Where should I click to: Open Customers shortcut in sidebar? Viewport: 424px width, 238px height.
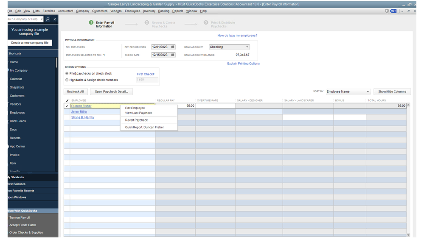[x=17, y=96]
